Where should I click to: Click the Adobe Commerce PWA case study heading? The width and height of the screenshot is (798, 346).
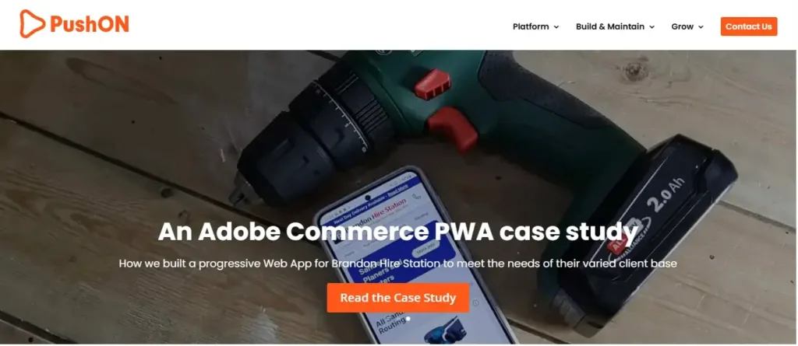point(398,232)
